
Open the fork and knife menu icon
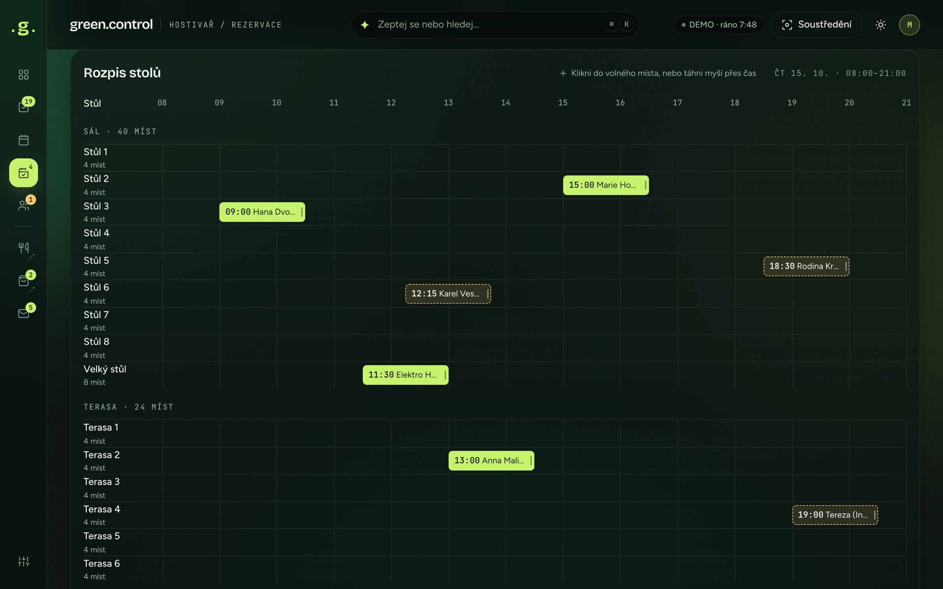tap(24, 248)
